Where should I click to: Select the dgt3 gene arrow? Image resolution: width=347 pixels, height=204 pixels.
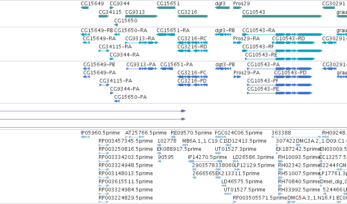pos(222,8)
